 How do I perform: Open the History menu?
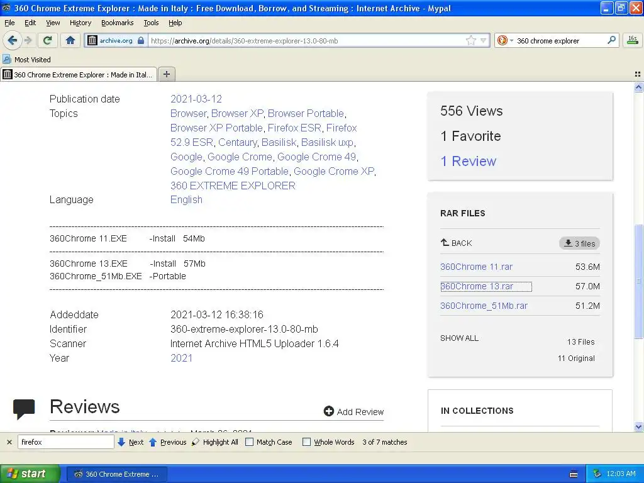80,23
